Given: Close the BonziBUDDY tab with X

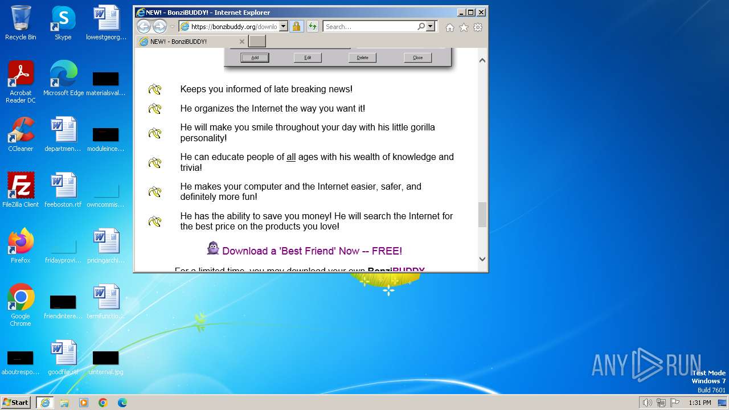Looking at the screenshot, I should [241, 42].
